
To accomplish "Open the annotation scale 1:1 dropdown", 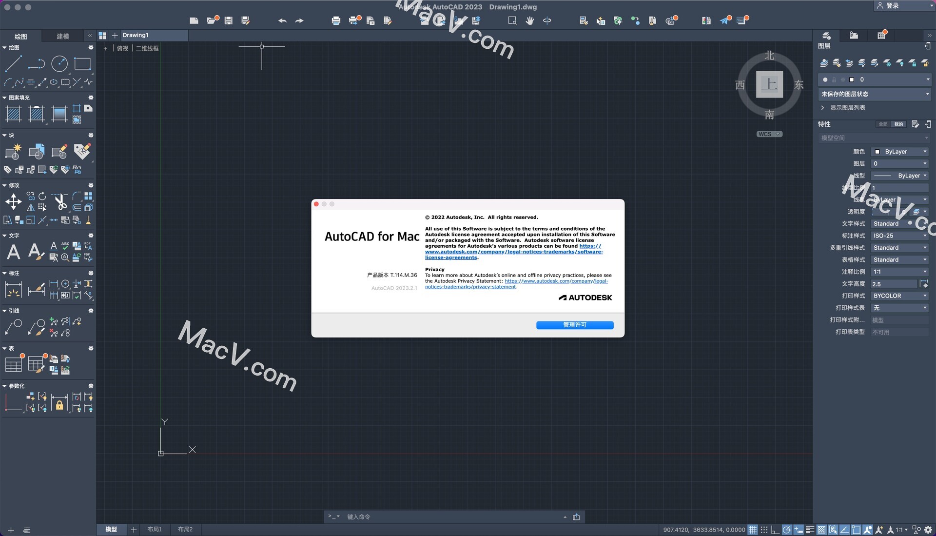I will tap(902, 530).
